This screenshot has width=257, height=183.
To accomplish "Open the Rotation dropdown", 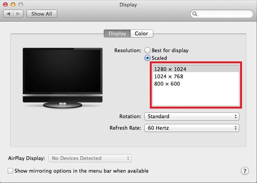I will click(x=191, y=116).
